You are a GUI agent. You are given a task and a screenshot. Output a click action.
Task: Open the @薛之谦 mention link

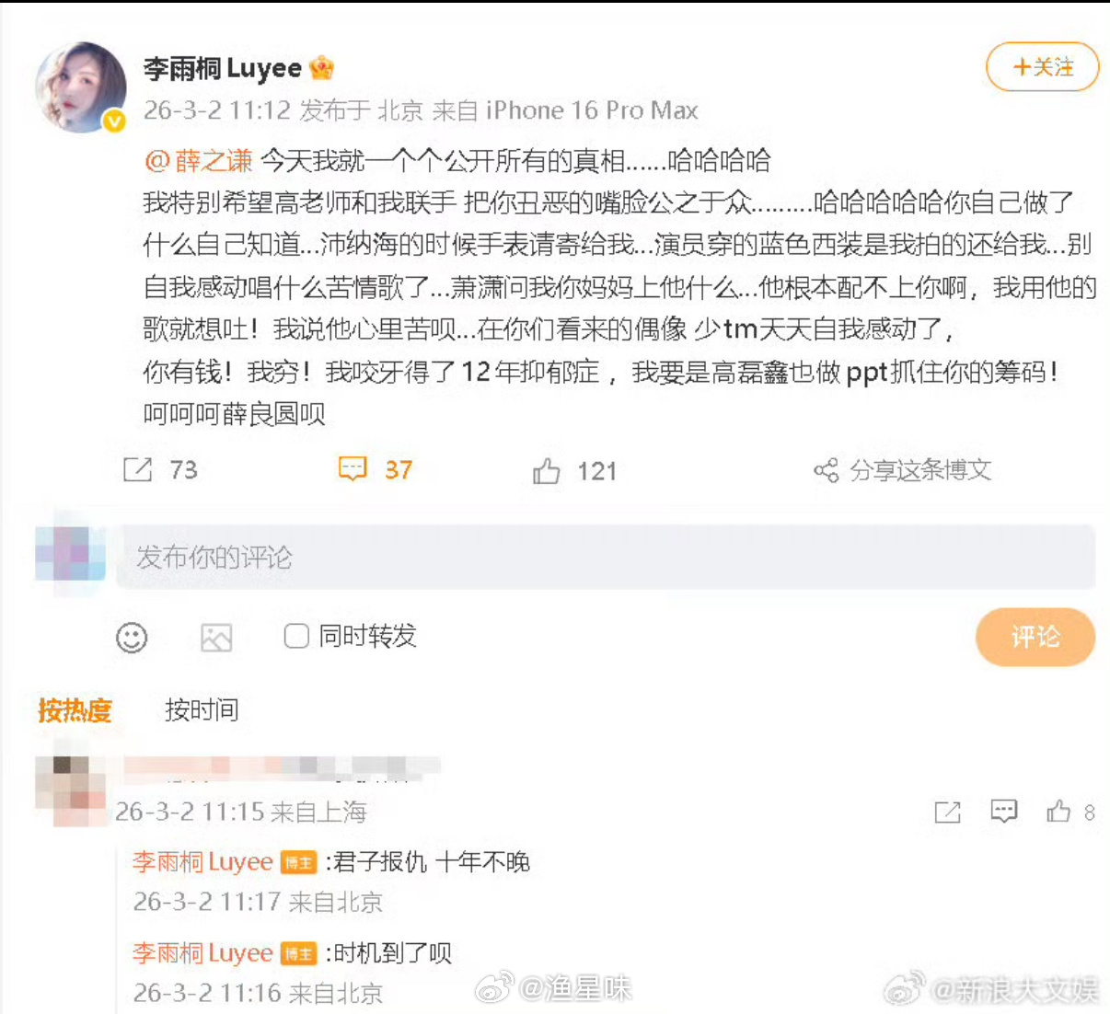(x=199, y=161)
